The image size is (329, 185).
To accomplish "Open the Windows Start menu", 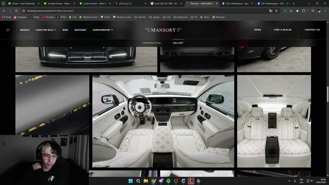I will pyautogui.click(x=131, y=181).
